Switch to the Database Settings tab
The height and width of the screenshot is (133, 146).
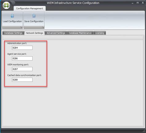(x=13, y=33)
